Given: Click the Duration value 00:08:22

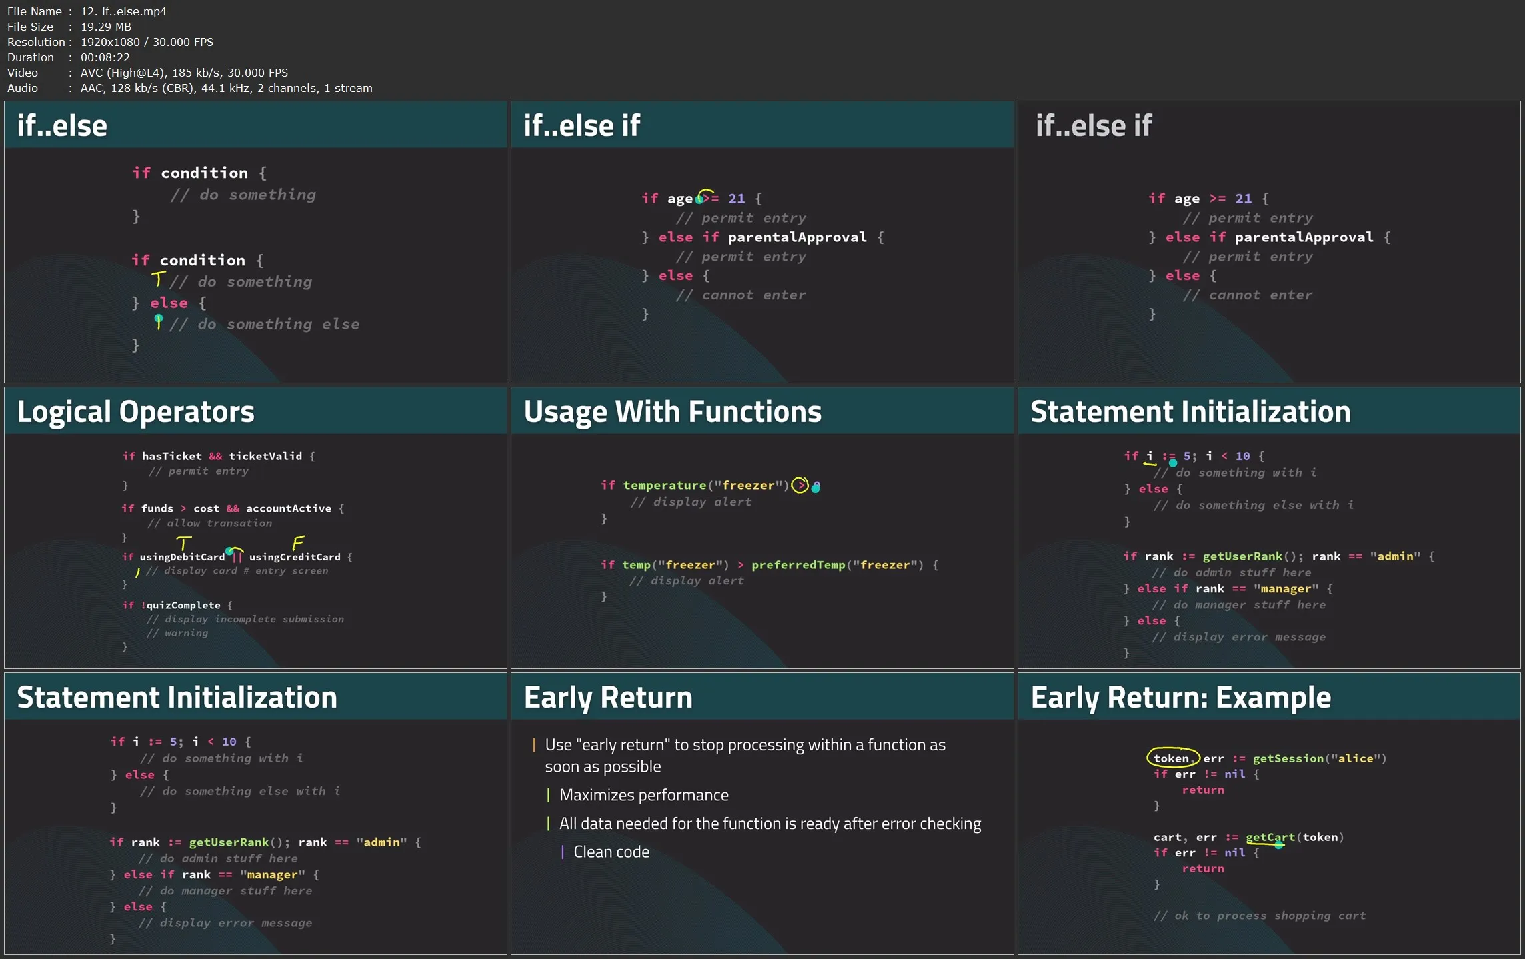Looking at the screenshot, I should pyautogui.click(x=105, y=57).
